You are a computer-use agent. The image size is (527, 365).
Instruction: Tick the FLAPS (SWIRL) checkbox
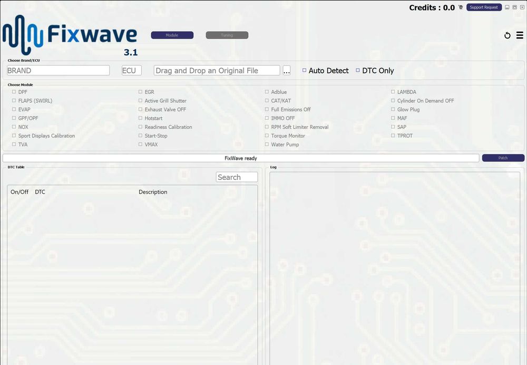point(14,100)
